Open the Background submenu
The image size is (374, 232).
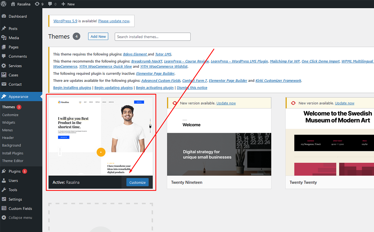click(12, 145)
